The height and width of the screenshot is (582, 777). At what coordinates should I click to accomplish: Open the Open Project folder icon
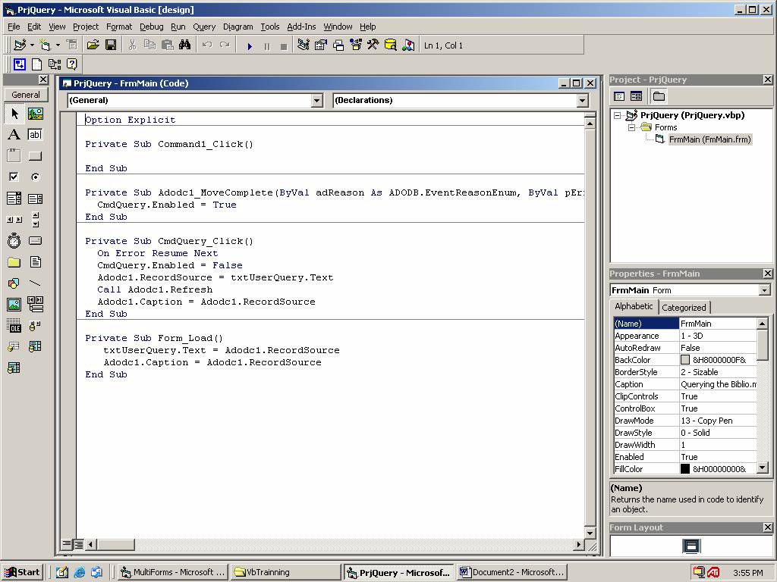(93, 45)
